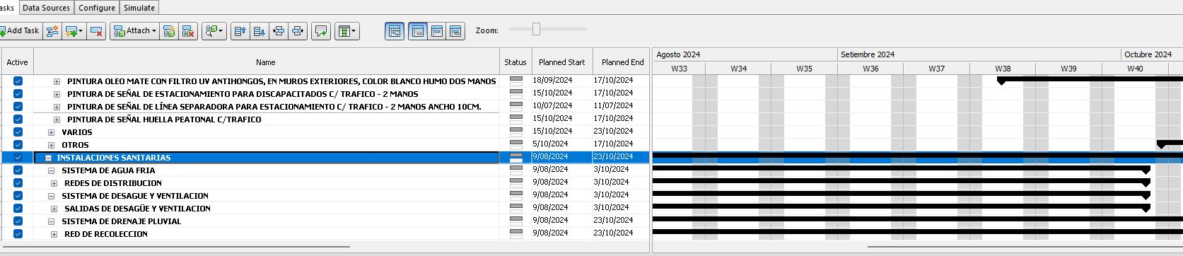Toggle Active checkbox for VARIOS row
Screen dimensions: 1183x256
pos(18,132)
